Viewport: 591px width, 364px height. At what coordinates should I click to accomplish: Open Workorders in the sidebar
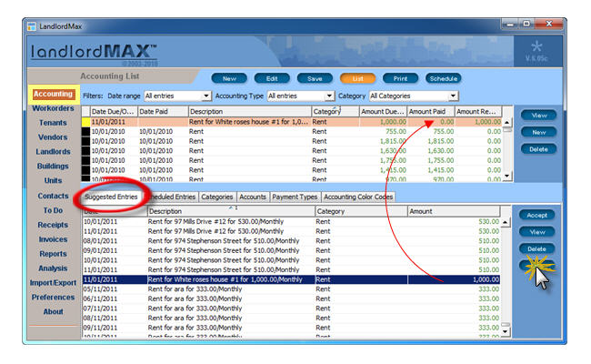[x=53, y=108]
